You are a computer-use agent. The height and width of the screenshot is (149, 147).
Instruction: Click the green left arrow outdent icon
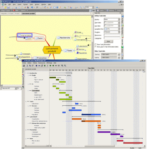(50, 65)
